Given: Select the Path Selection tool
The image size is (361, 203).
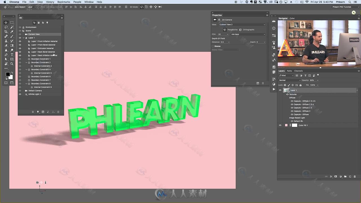Looking at the screenshot, I should click(6, 59).
